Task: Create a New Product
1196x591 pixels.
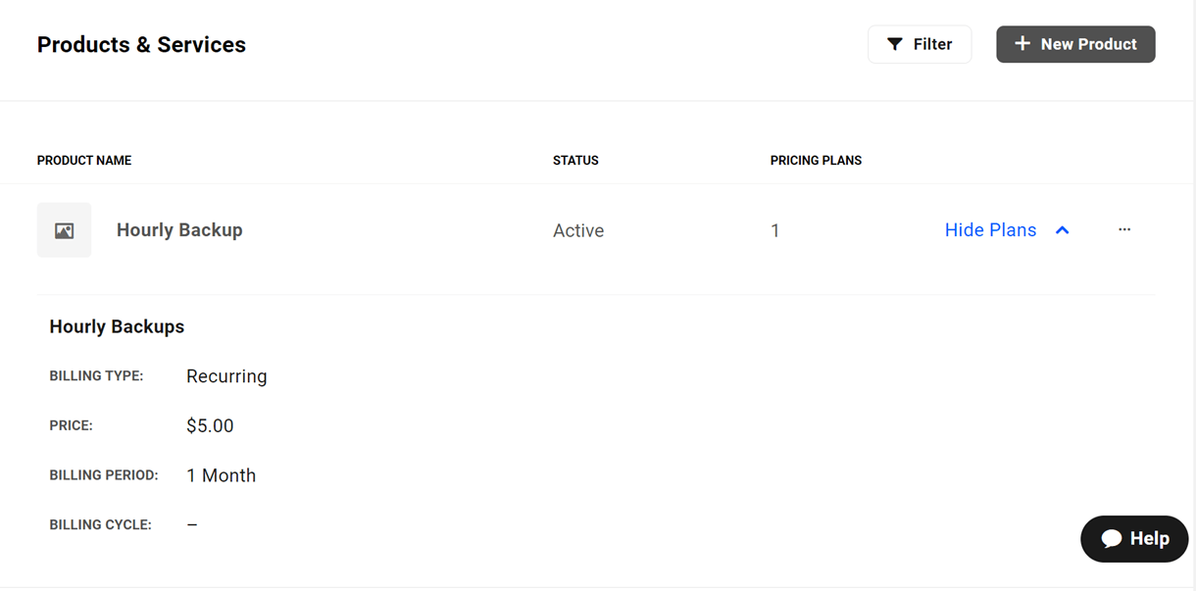Action: click(1075, 44)
